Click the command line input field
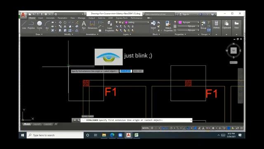Viewport: 264px width, 149px height. [136, 120]
